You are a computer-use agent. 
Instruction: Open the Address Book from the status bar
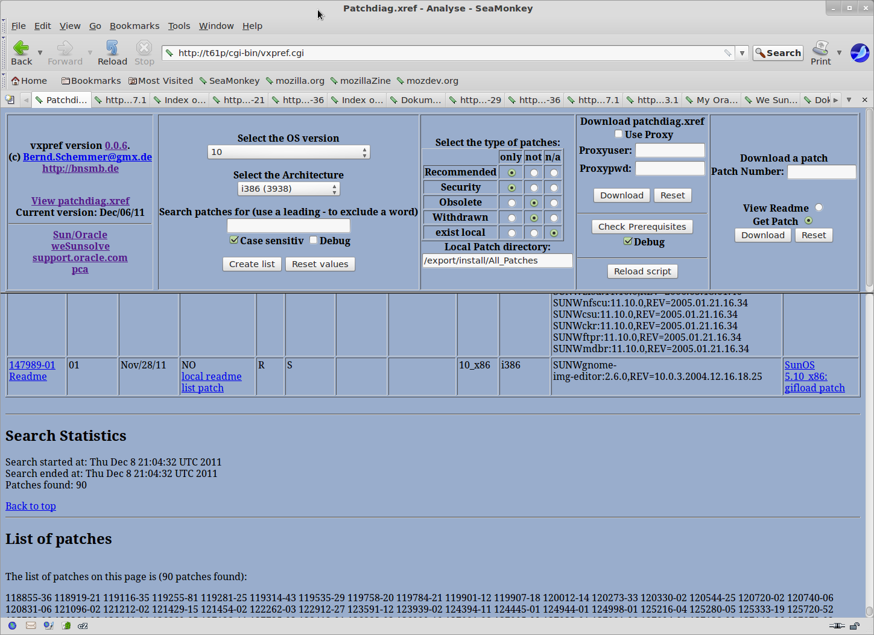pyautogui.click(x=66, y=626)
